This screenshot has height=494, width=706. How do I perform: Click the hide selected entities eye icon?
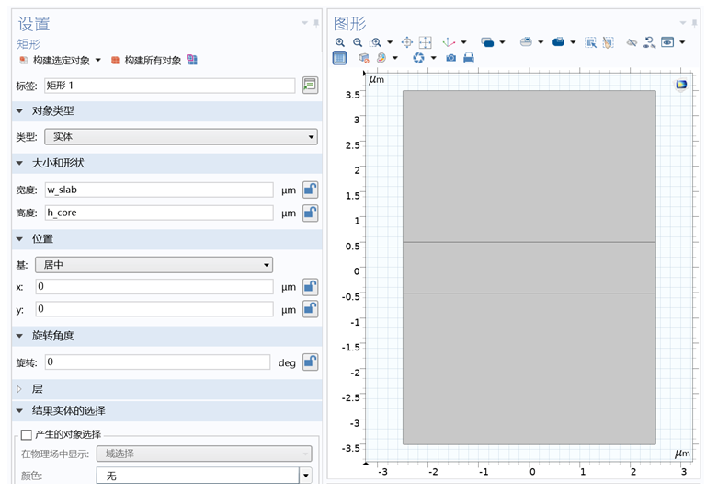pyautogui.click(x=632, y=42)
